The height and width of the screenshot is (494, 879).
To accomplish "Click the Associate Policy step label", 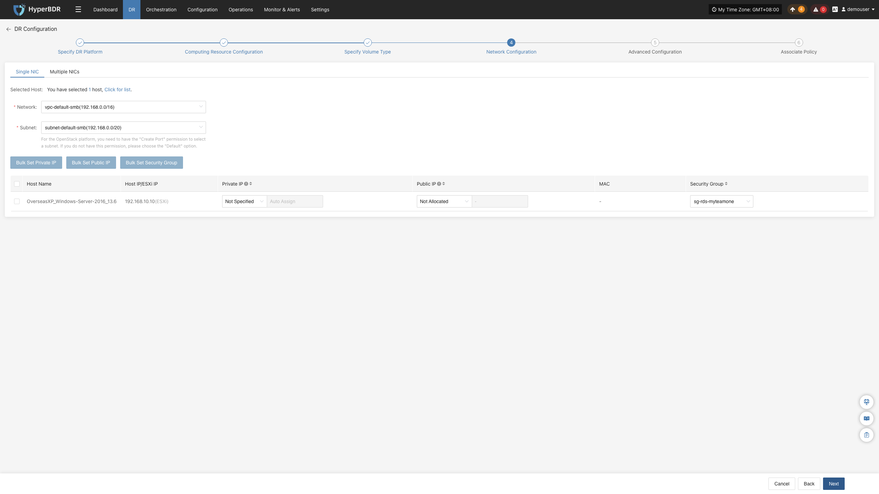I will 799,52.
